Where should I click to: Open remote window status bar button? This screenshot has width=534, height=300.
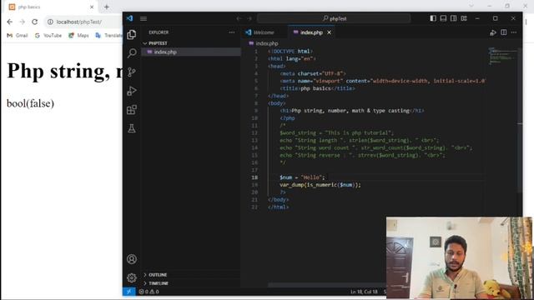point(129,292)
